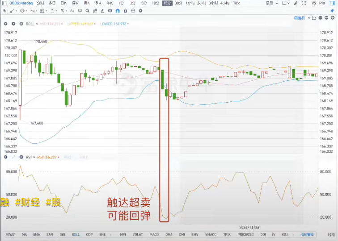Click the plus zoom-in circle icon
Image resolution: width=338 pixels, height=241 pixels.
click(x=332, y=18)
